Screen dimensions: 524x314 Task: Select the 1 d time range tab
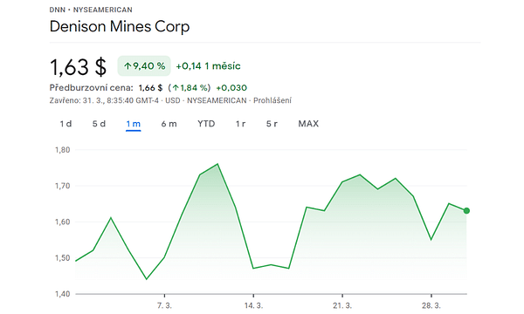65,124
